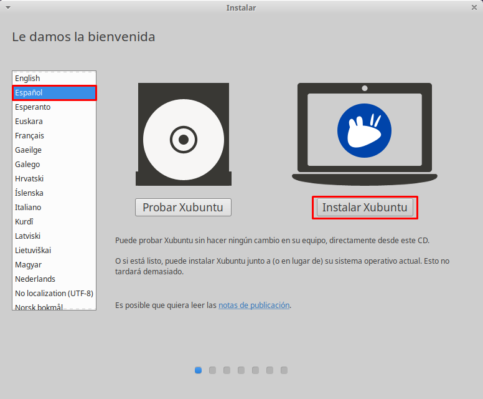Screen dimensions: 483x399
Task: Click the first blue progress step dot
Action: (199, 370)
